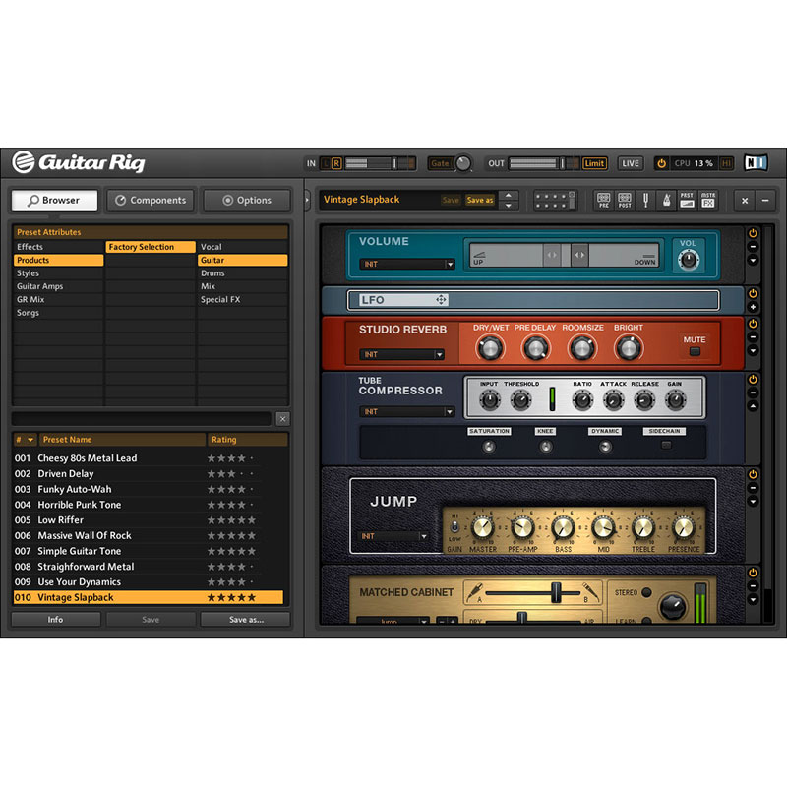787x787 pixels.
Task: Show the preset volume panel
Action: pos(687,200)
